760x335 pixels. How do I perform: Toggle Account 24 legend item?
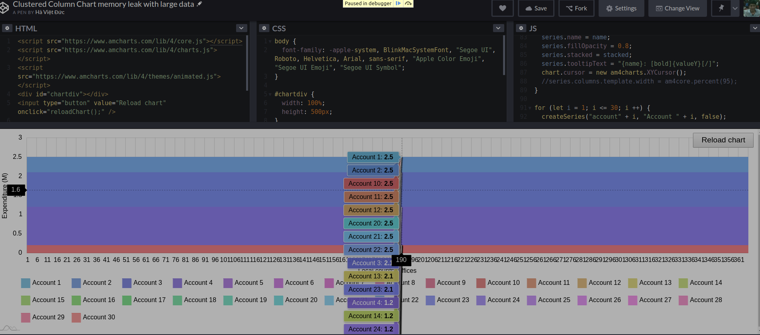pos(498,300)
